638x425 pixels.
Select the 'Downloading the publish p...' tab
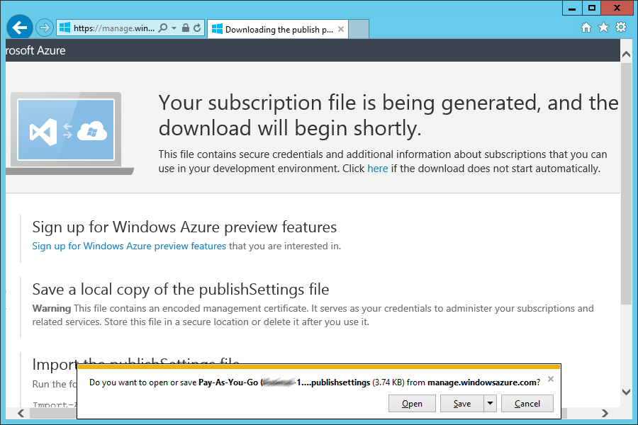pyautogui.click(x=278, y=29)
